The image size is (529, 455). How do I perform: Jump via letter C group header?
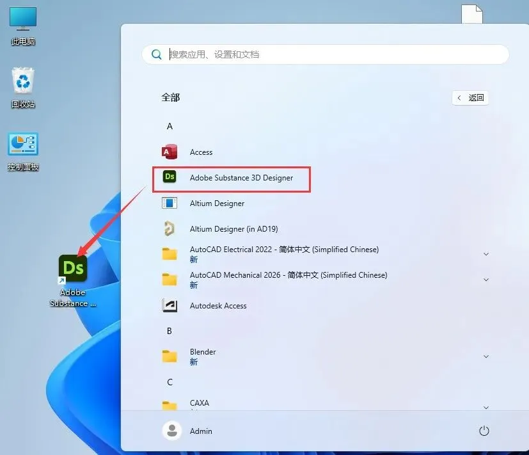click(170, 382)
